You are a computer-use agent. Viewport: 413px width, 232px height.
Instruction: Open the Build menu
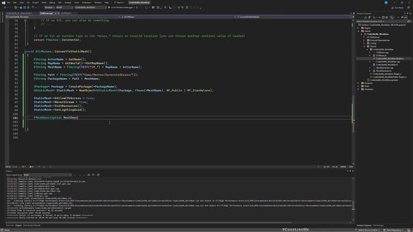[x=44, y=3]
